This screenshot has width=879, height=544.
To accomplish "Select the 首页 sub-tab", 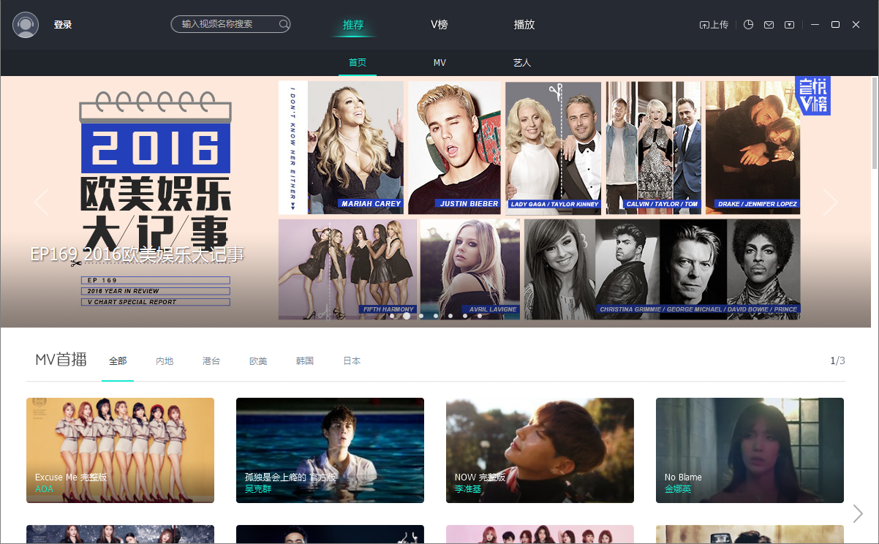I will click(358, 63).
